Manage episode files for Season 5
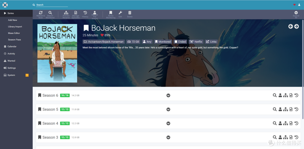 [x=291, y=109]
